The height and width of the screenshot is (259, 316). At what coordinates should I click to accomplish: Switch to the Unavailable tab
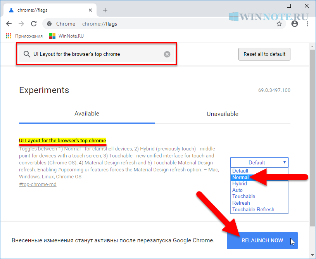223,114
